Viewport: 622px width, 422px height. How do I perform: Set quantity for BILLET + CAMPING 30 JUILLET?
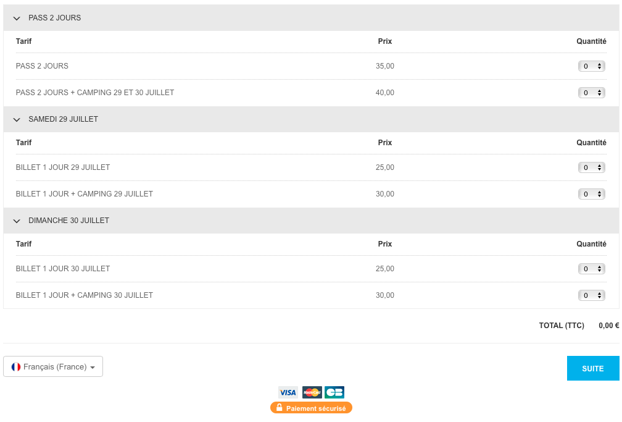point(591,295)
